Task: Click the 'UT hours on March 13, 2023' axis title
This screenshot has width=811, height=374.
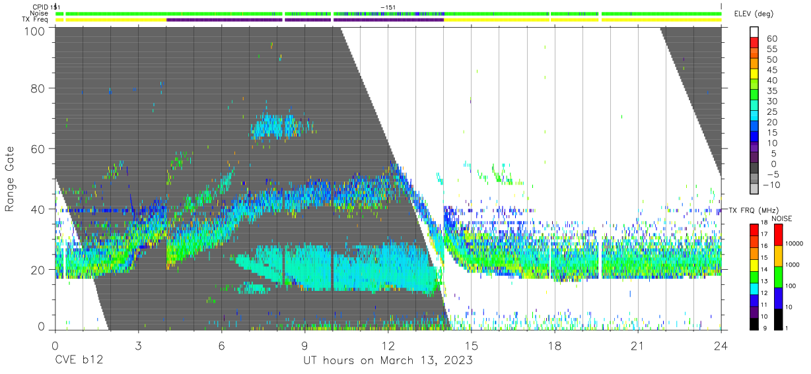Action: (388, 361)
